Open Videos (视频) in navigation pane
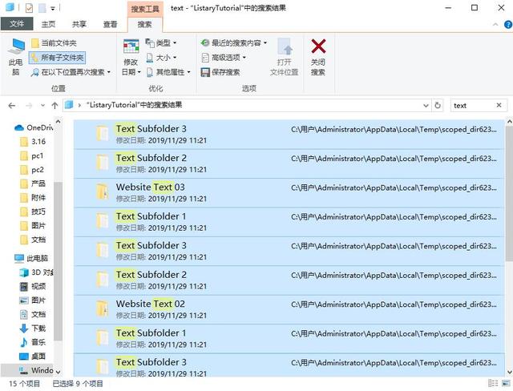Viewport: 513px width, 391px height. (x=33, y=286)
